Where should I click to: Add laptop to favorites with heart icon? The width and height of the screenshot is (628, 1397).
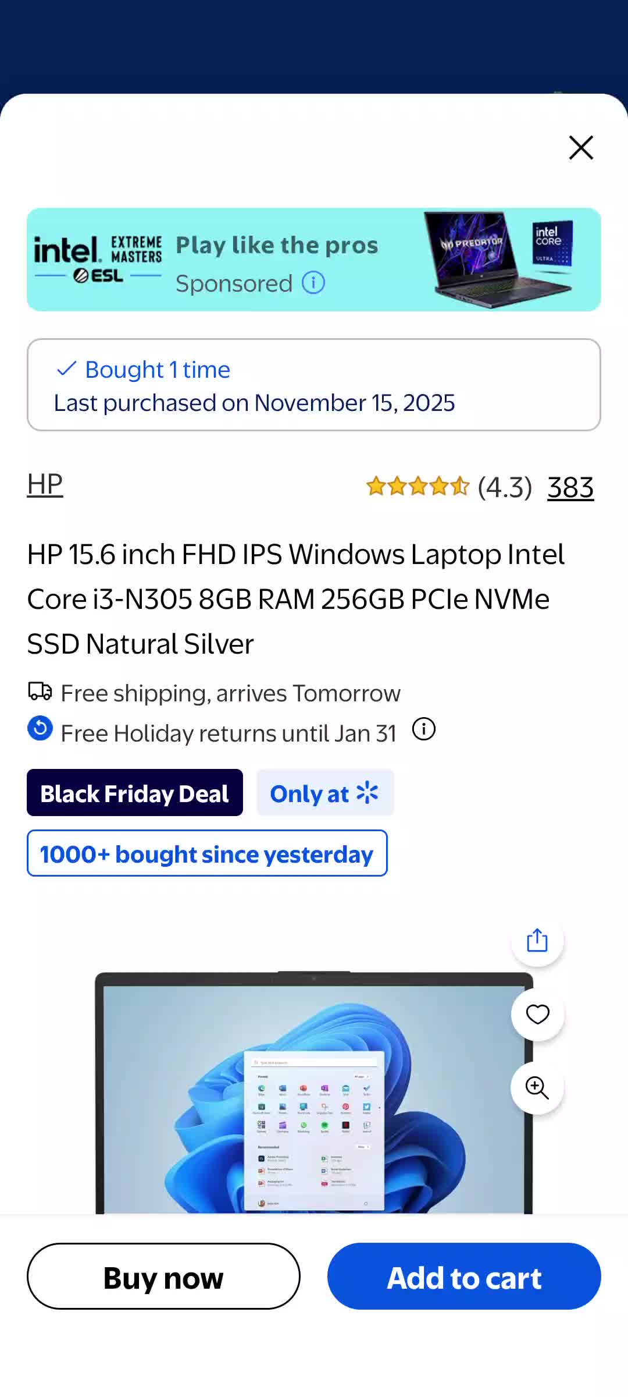[537, 1014]
